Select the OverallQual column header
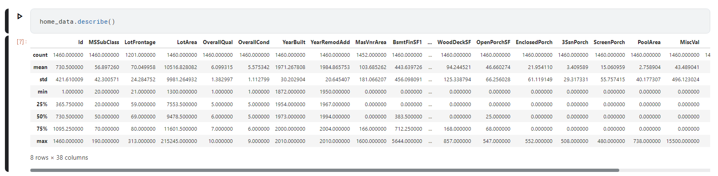Screen dimensions: 718x176 click(x=218, y=42)
